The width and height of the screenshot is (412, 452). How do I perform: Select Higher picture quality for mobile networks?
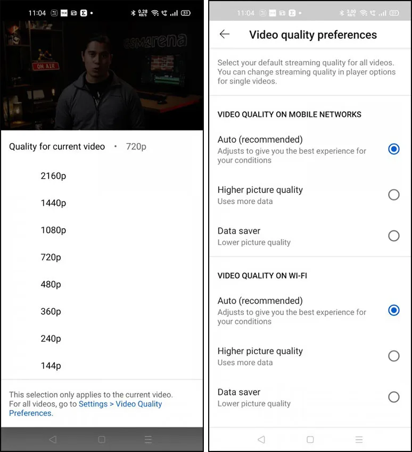pyautogui.click(x=393, y=195)
